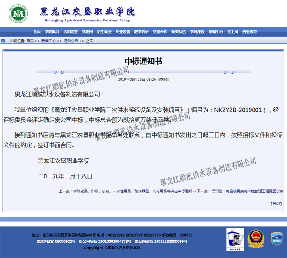Open the 学院概况 menu item
287x258 pixels.
(52, 32)
